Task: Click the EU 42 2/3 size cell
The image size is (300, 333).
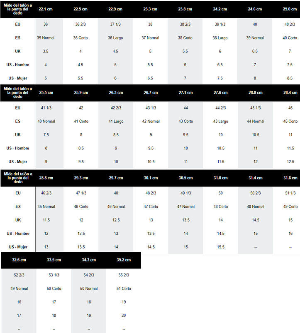Action: (x=115, y=108)
